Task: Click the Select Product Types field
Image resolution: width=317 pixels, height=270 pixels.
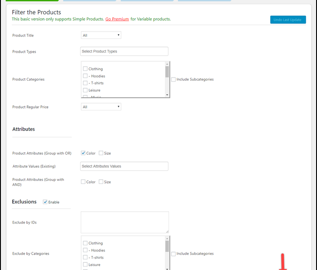Action: click(124, 51)
